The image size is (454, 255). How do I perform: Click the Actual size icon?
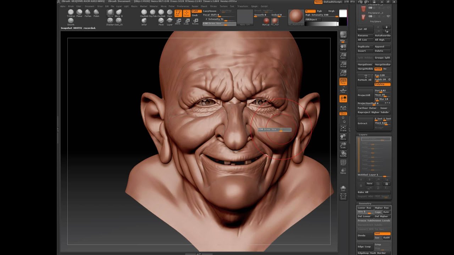(x=343, y=64)
